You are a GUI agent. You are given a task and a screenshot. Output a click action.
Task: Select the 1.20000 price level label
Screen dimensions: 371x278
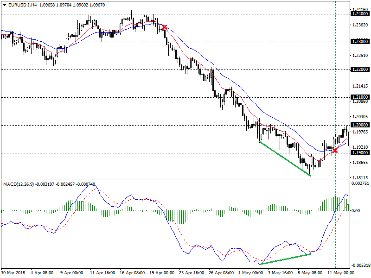[x=360, y=125]
